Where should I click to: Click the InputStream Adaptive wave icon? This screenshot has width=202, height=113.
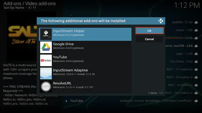pyautogui.click(x=46, y=73)
